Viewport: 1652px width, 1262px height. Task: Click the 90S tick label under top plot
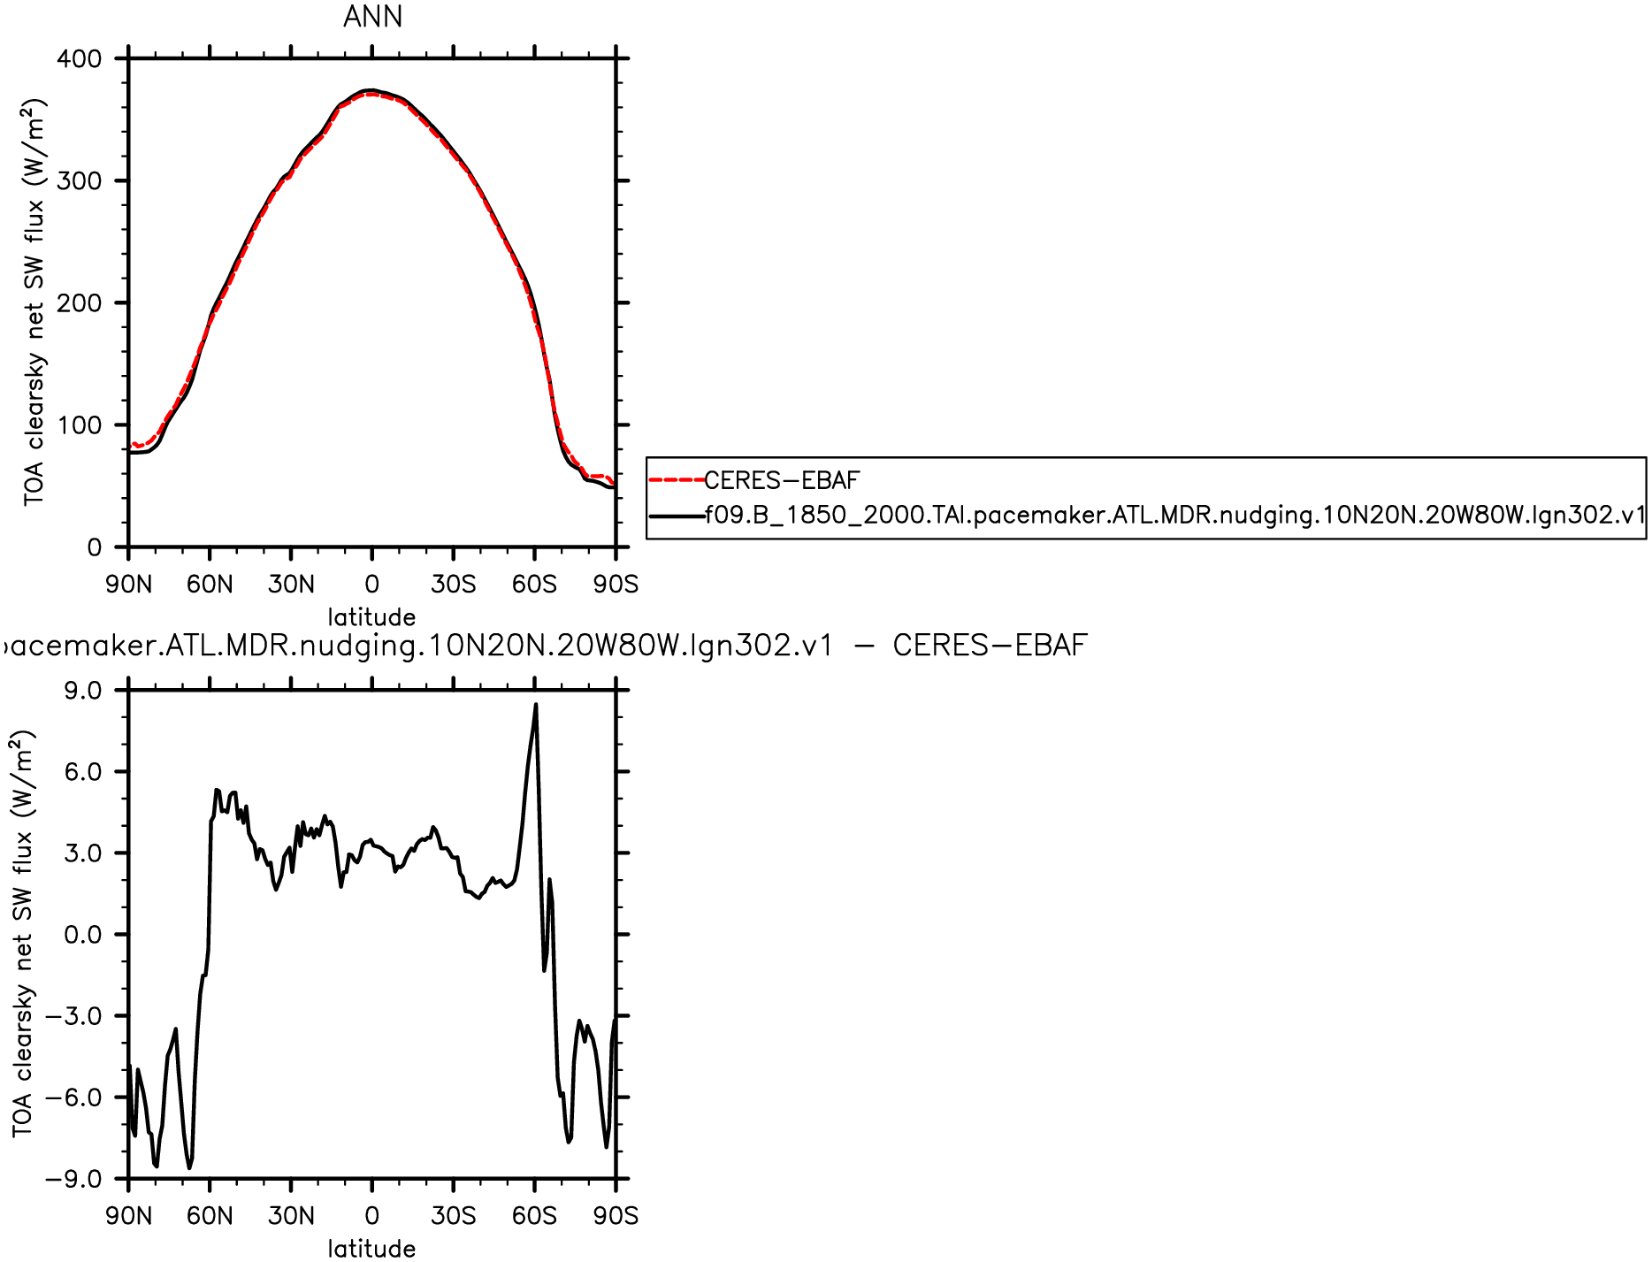(616, 585)
